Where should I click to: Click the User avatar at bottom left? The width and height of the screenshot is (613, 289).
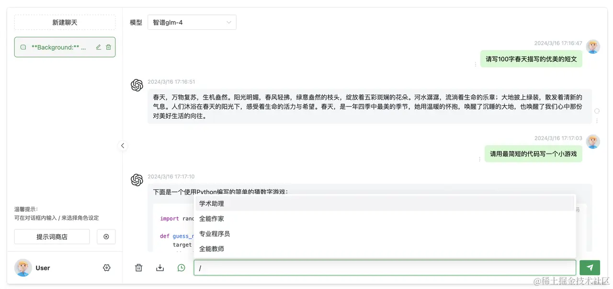pyautogui.click(x=23, y=268)
